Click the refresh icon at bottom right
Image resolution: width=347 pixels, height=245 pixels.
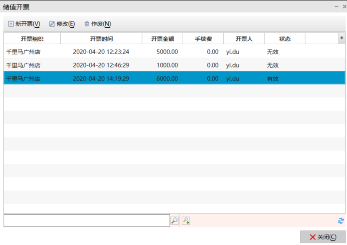[340, 221]
